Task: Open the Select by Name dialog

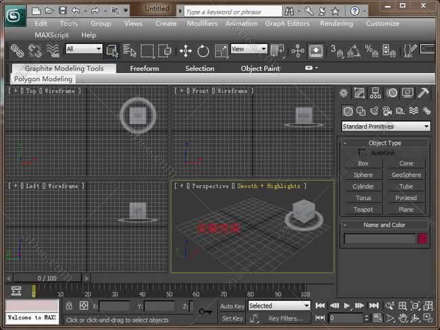Action: [129, 51]
